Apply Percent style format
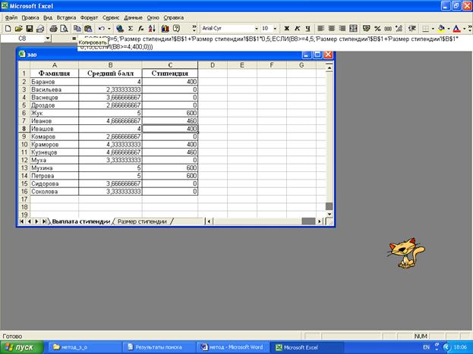Screen dimensions: 473x354 pyautogui.click(x=377, y=29)
